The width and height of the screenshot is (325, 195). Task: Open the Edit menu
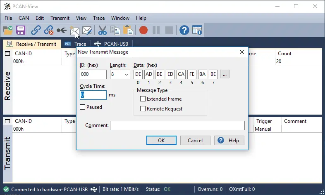click(40, 18)
